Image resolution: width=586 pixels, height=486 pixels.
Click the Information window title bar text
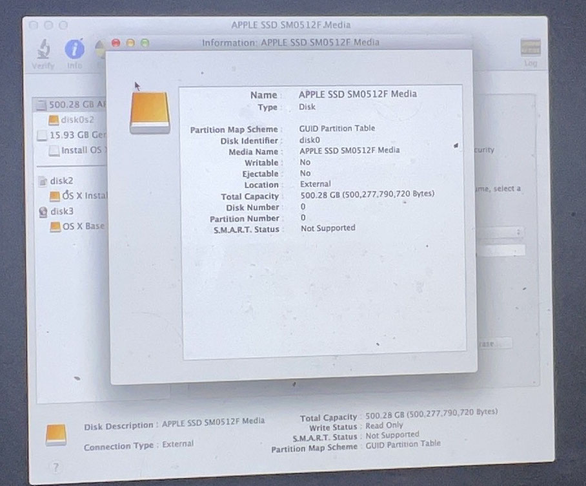290,42
